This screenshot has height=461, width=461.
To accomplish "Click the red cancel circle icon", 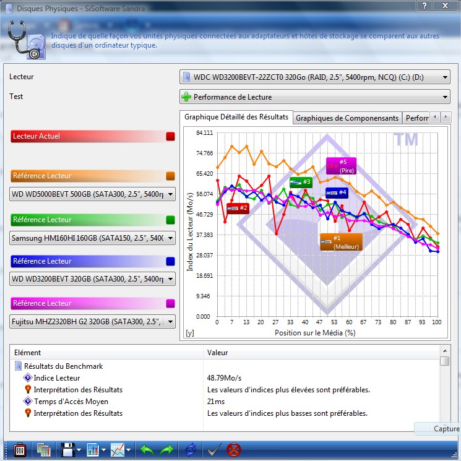I will click(x=234, y=450).
